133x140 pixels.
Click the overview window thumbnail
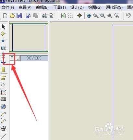point(29,37)
